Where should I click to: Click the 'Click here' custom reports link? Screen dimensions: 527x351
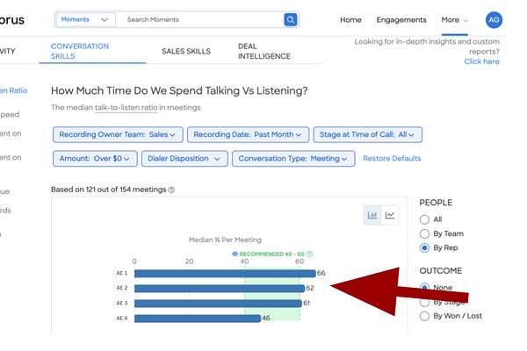tap(481, 61)
